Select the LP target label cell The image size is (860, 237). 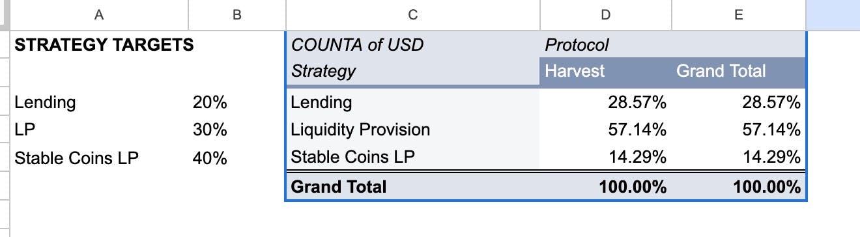click(100, 130)
